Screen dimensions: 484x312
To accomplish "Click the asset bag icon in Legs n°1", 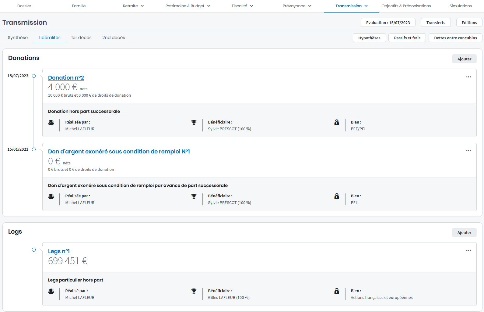I will tap(336, 291).
